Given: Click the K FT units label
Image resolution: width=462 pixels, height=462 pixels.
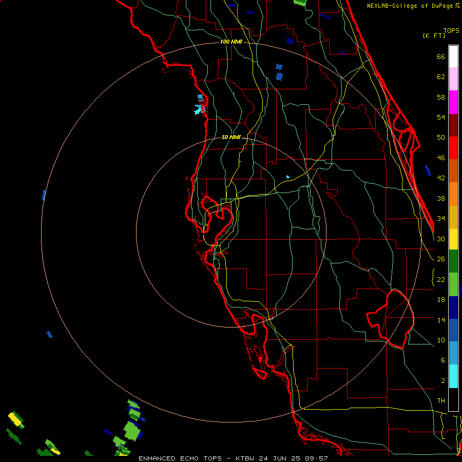Looking at the screenshot, I should (434, 35).
